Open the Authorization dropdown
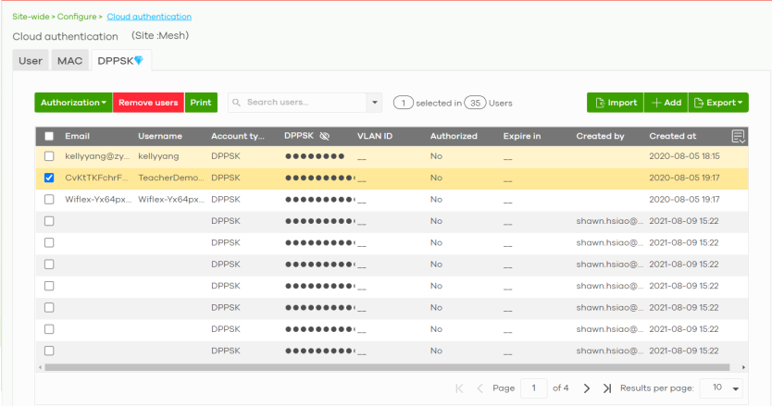772x406 pixels. [x=73, y=103]
